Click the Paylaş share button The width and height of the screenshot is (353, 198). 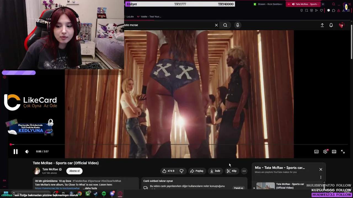[x=197, y=171]
